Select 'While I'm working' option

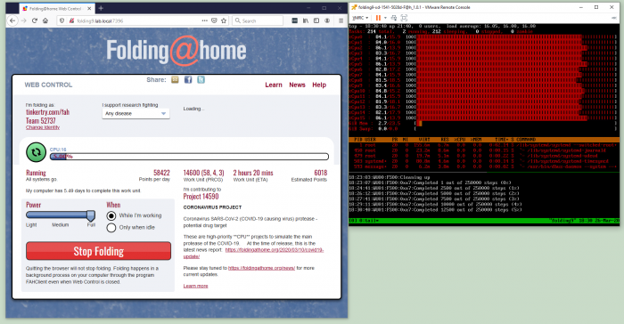click(x=111, y=215)
